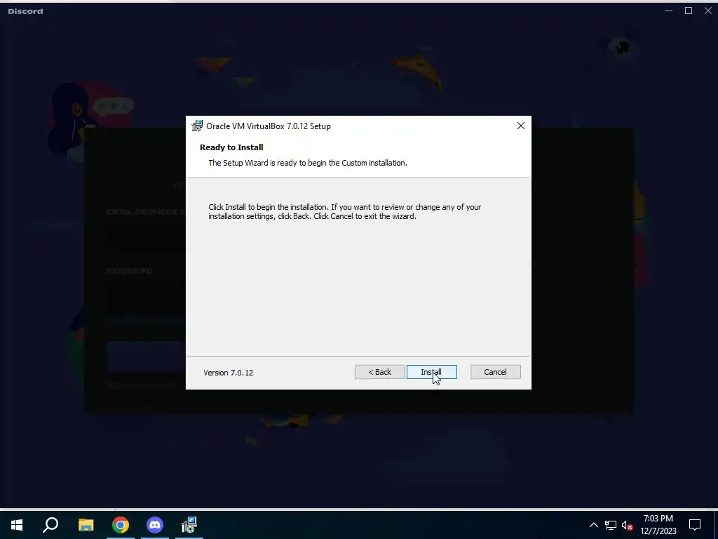The image size is (718, 539).
Task: Click Install to begin the VirtualBox installation
Action: (431, 372)
